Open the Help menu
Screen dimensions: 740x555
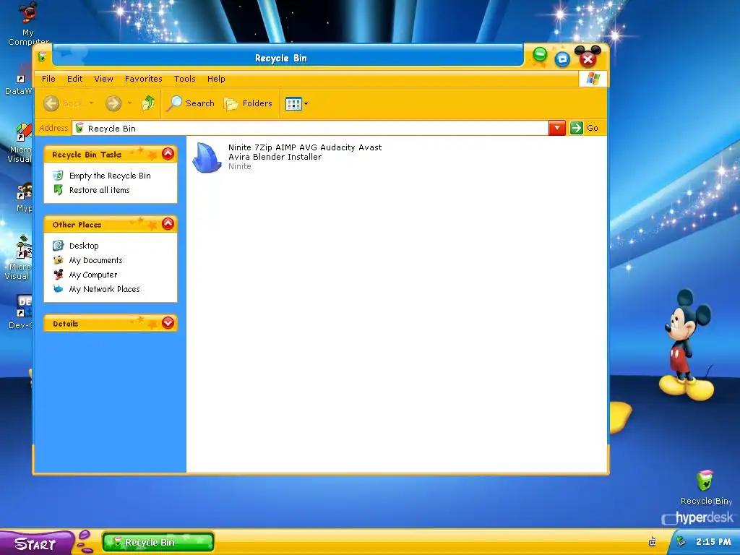pyautogui.click(x=216, y=79)
